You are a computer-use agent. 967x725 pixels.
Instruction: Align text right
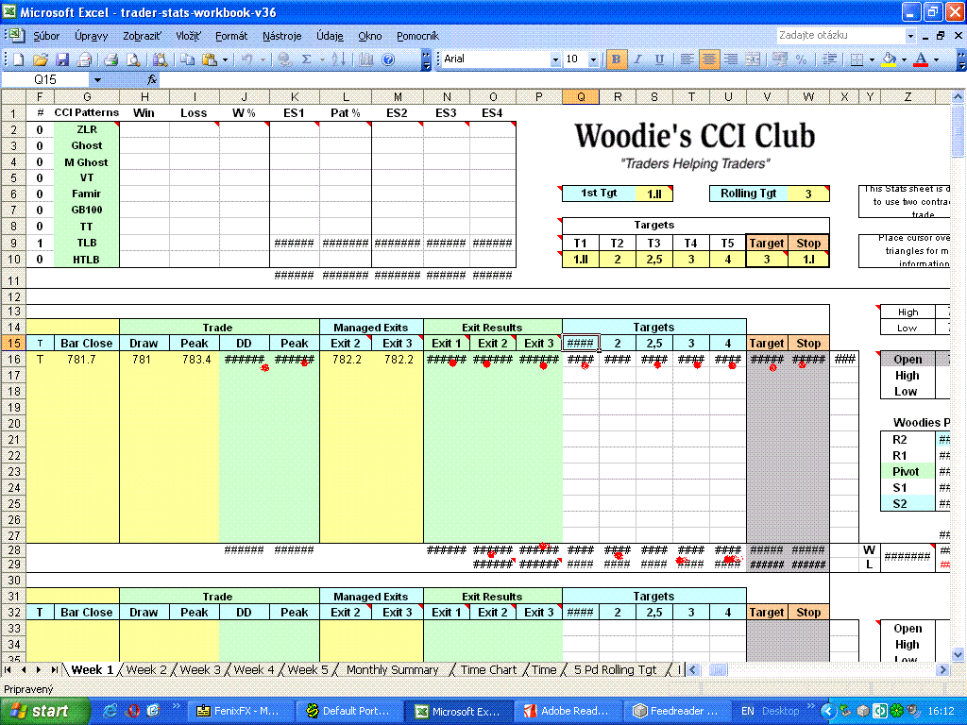coord(731,59)
